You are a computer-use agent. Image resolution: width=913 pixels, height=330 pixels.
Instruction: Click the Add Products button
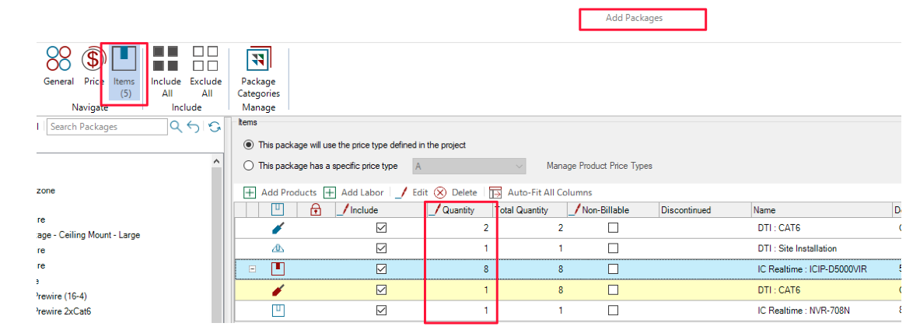(x=280, y=192)
